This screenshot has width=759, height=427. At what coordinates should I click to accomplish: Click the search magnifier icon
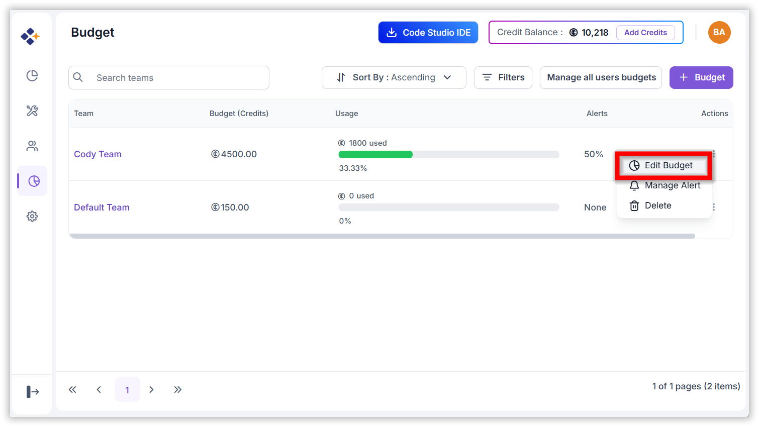pyautogui.click(x=78, y=77)
